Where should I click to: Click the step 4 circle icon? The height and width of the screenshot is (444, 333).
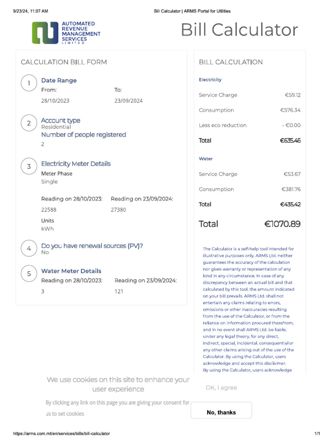[29, 248]
